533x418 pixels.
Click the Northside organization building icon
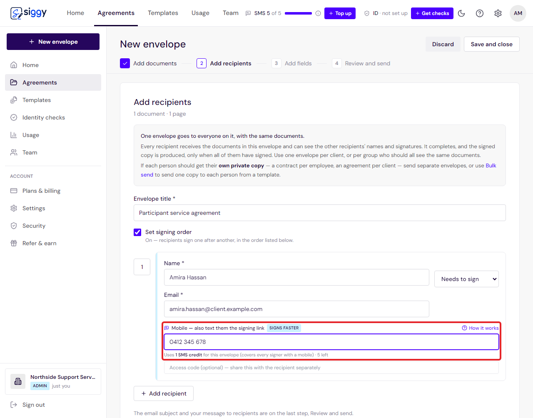click(x=18, y=381)
